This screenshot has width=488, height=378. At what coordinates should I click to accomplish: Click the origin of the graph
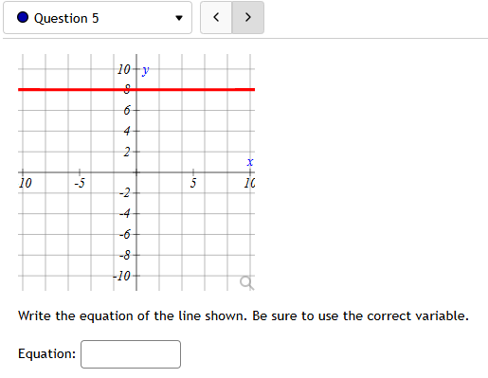136,172
